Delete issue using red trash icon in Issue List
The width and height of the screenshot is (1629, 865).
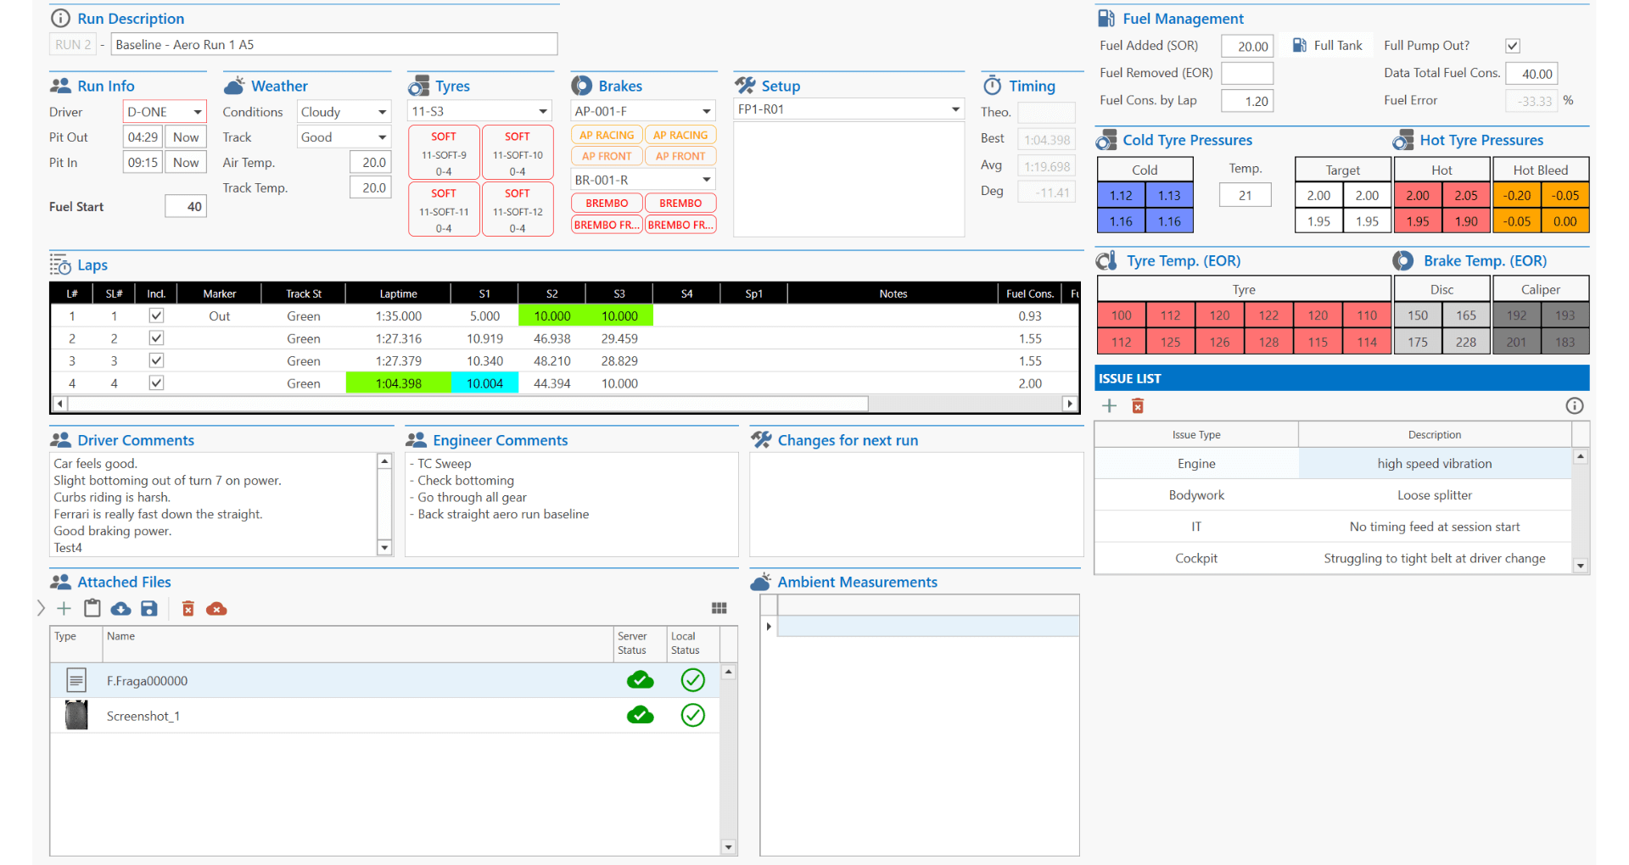pyautogui.click(x=1138, y=405)
